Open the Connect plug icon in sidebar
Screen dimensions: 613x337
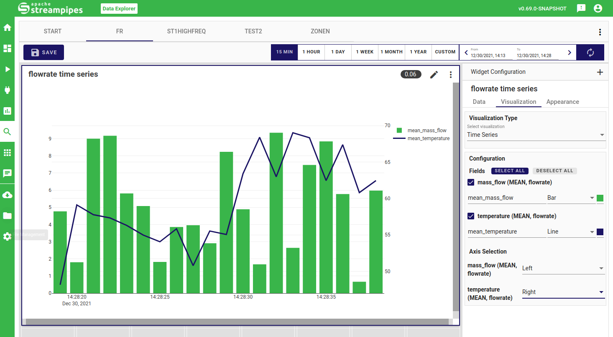[x=7, y=90]
